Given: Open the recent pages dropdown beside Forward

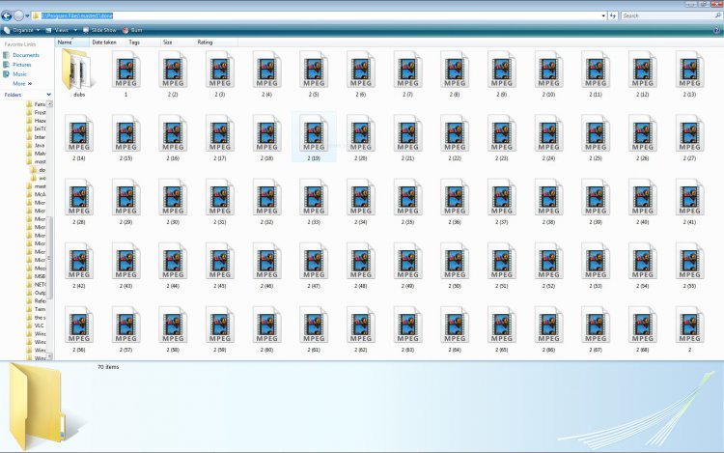Looking at the screenshot, I should [x=27, y=16].
